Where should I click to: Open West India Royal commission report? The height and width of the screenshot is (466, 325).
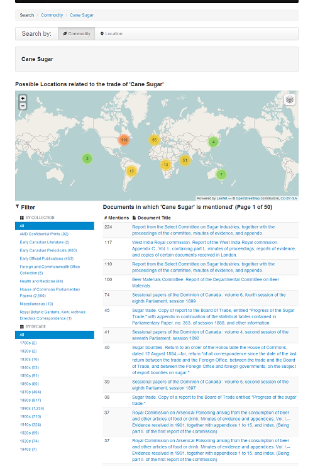(x=214, y=248)
